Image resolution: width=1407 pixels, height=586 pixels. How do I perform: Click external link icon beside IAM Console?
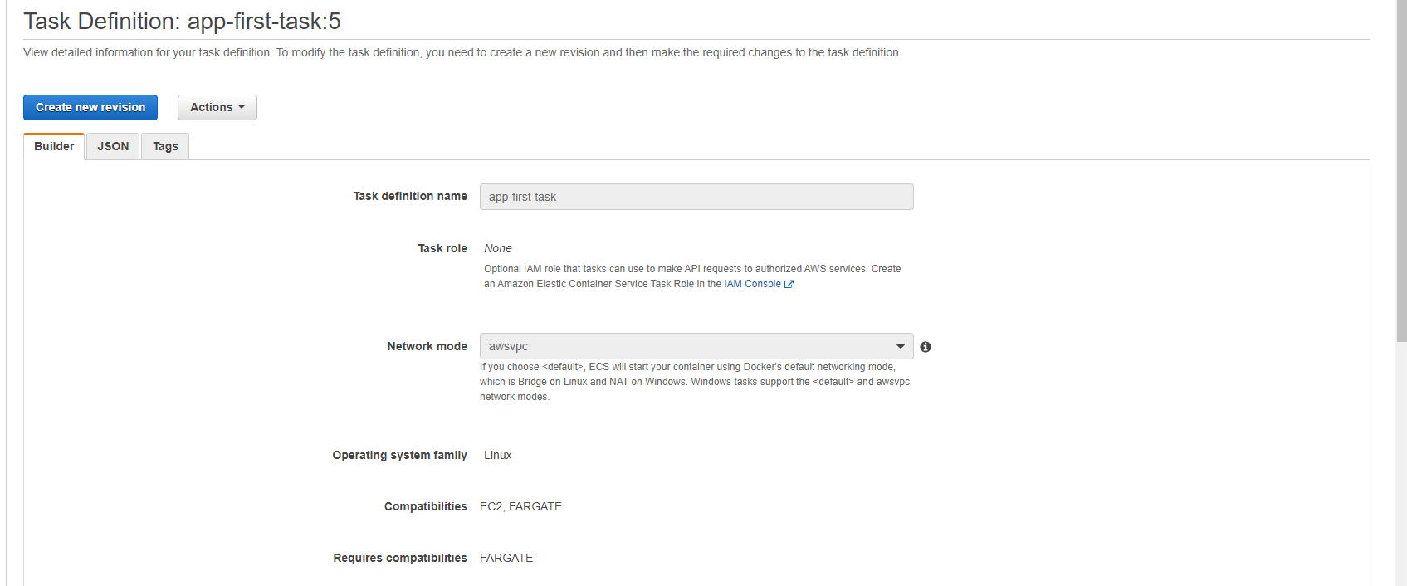[789, 284]
